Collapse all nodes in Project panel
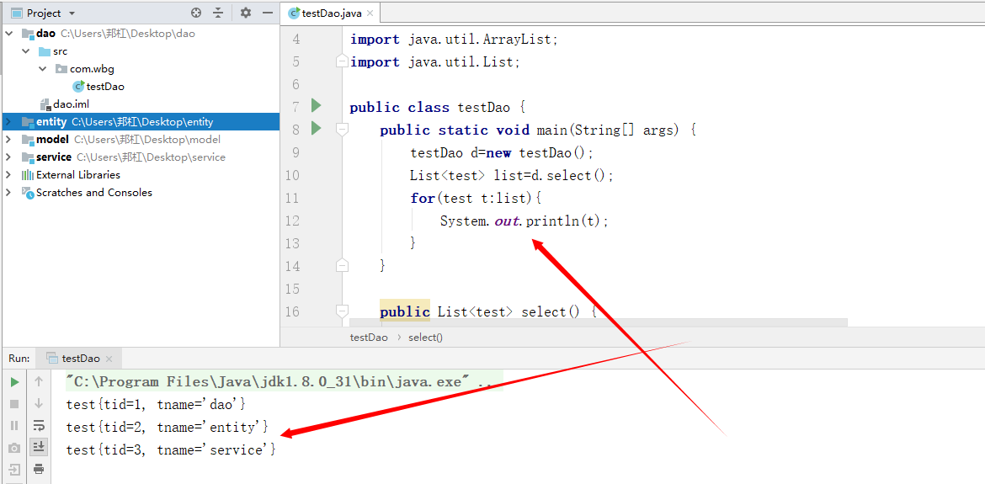 click(218, 13)
